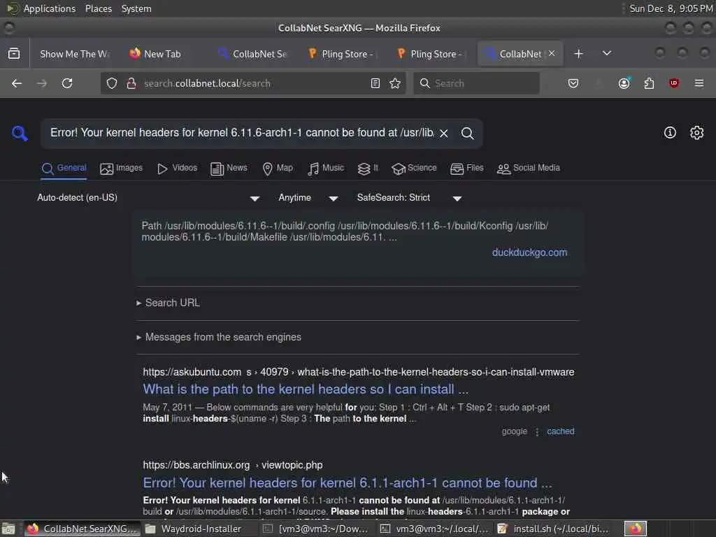716x537 pixels.
Task: Open the extensions puzzle icon
Action: click(x=649, y=83)
